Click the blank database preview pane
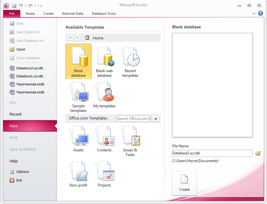This screenshot has height=204, width=267. coord(212,85)
